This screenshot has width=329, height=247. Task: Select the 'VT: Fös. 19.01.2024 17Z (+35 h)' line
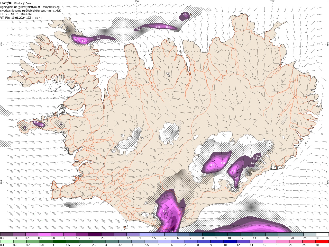[x=21, y=18]
